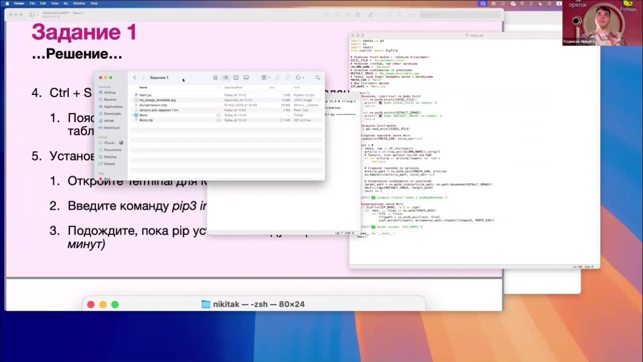Close the nikitak zsh terminal window

pos(91,304)
